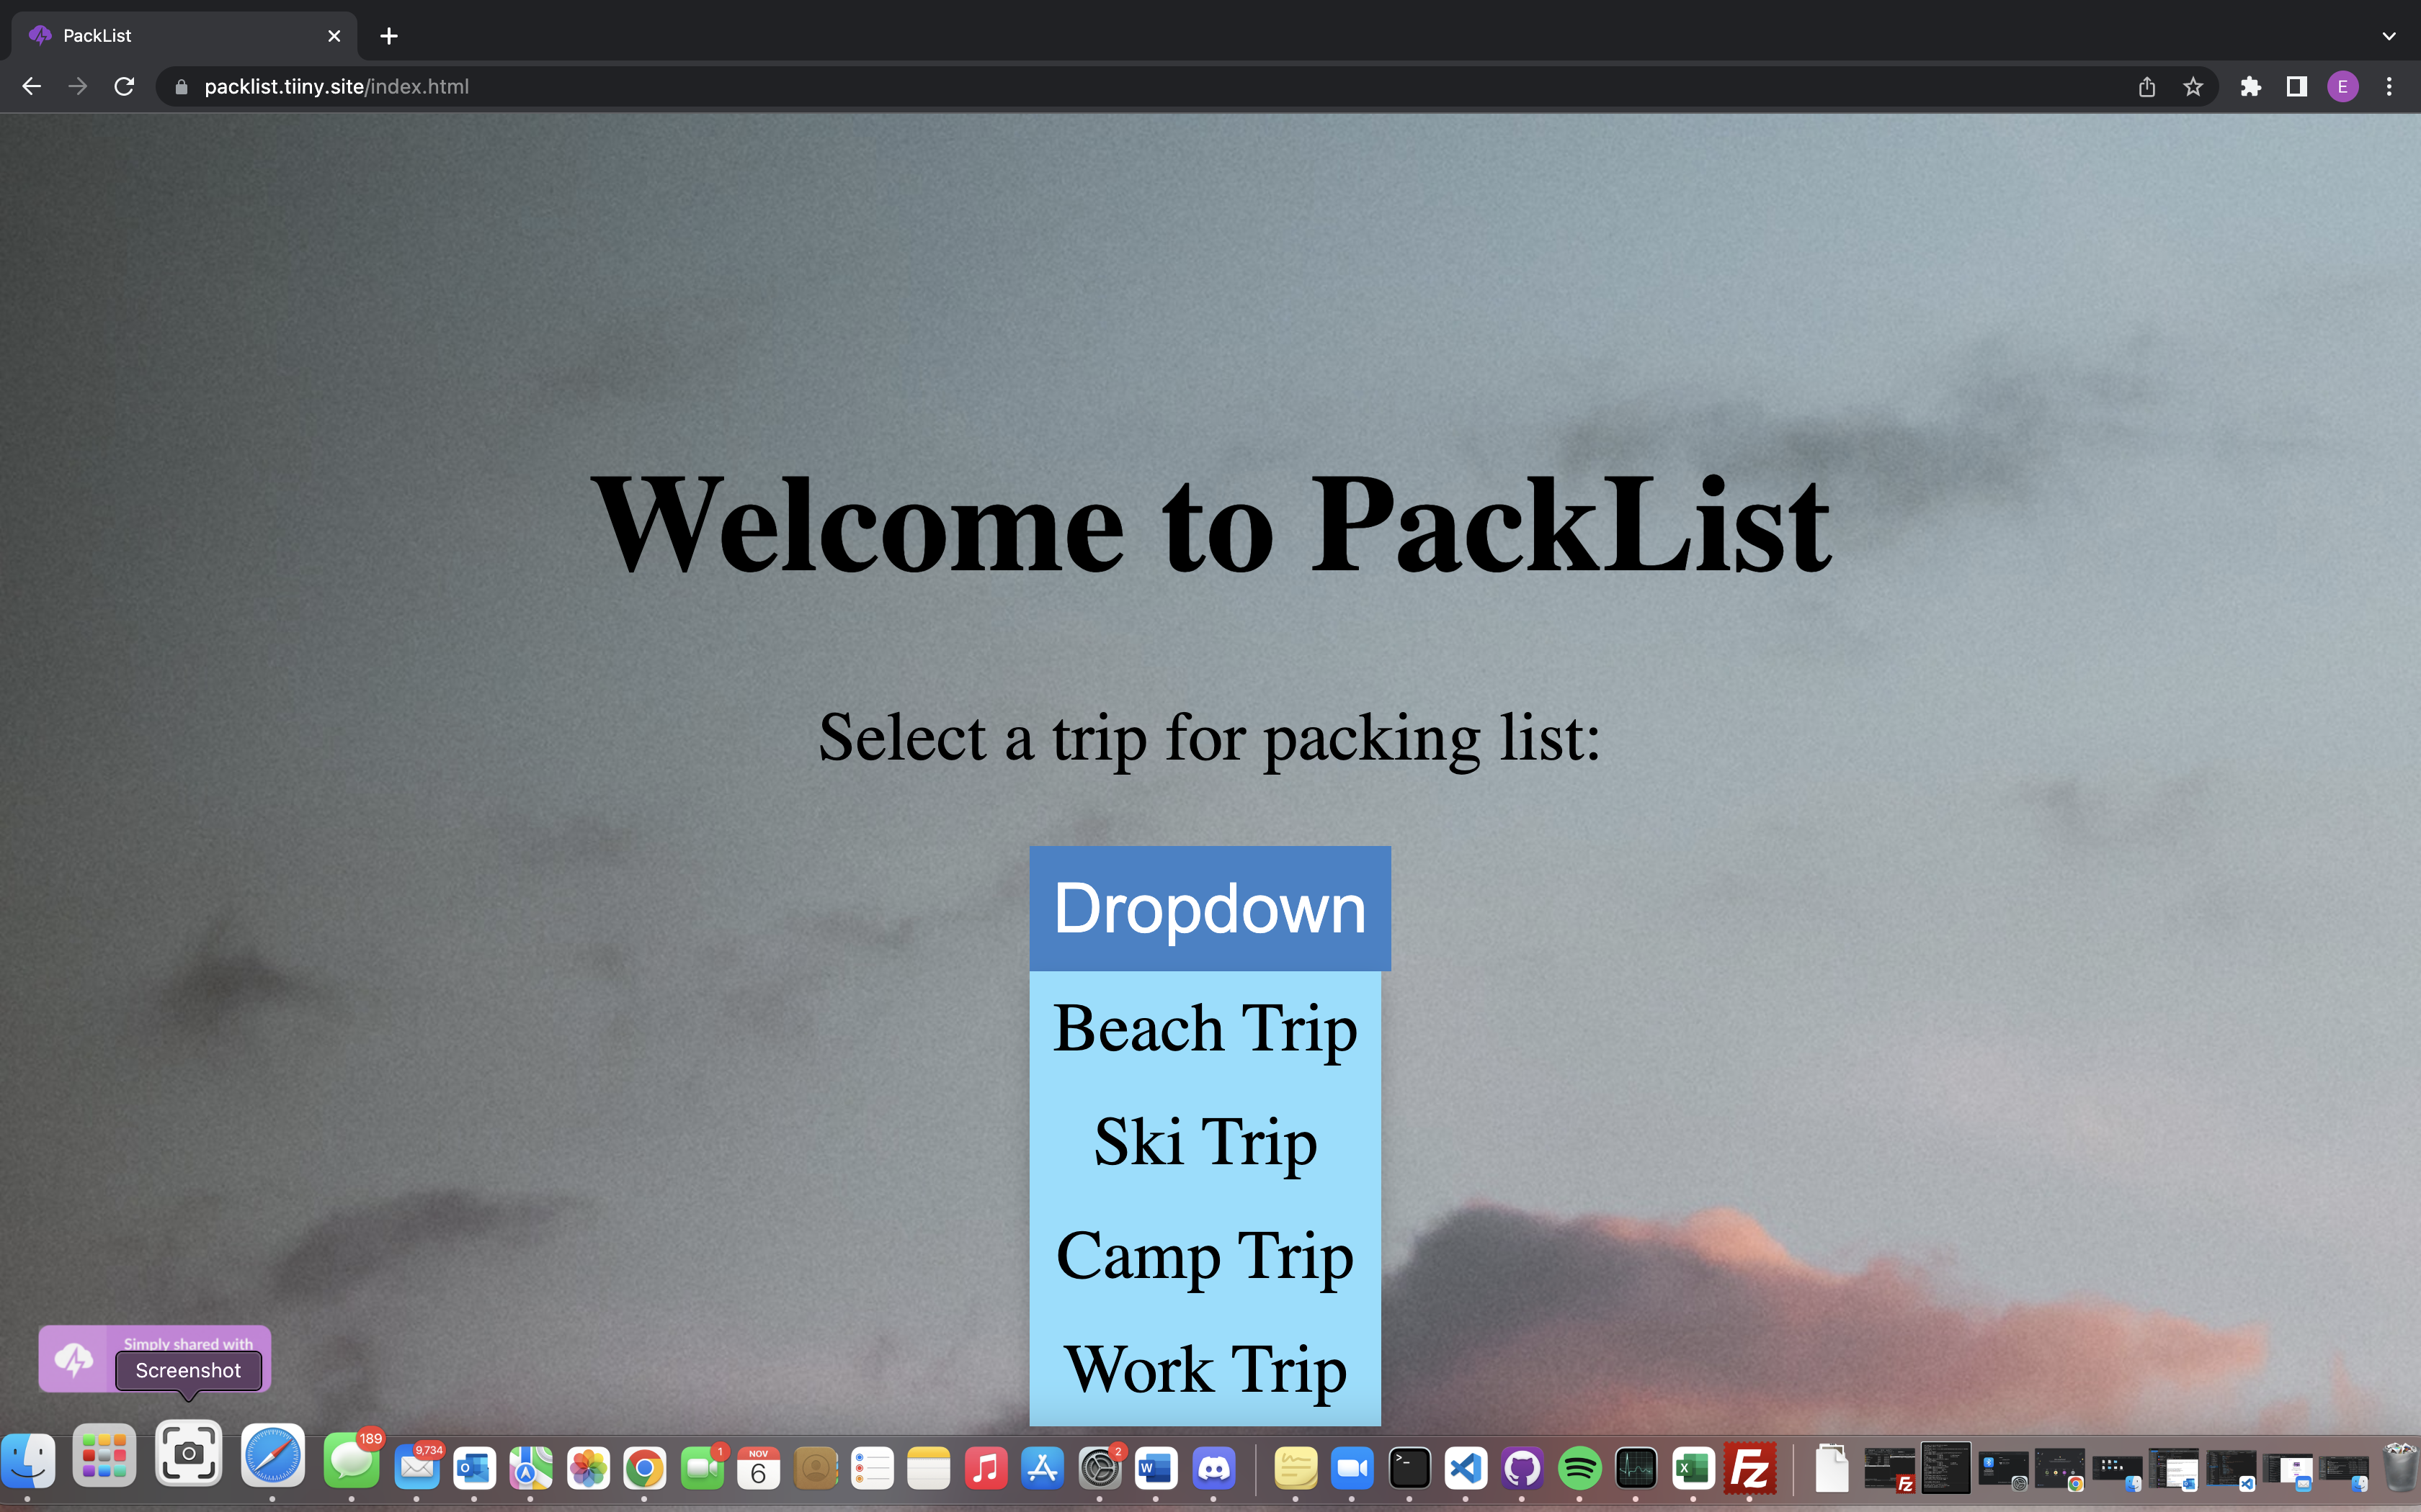The image size is (2421, 1512).
Task: Click the share page icon in address bar
Action: coord(2146,87)
